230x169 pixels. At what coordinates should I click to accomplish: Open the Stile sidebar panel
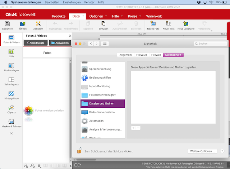pos(11,53)
